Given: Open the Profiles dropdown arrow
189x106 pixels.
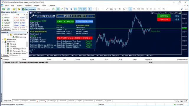Looking at the screenshot, I should tap(11, 9).
